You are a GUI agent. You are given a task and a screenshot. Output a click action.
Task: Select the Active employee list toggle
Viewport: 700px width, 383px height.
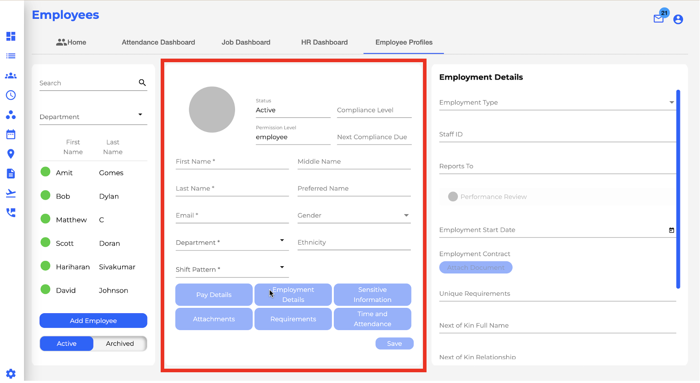tap(67, 344)
